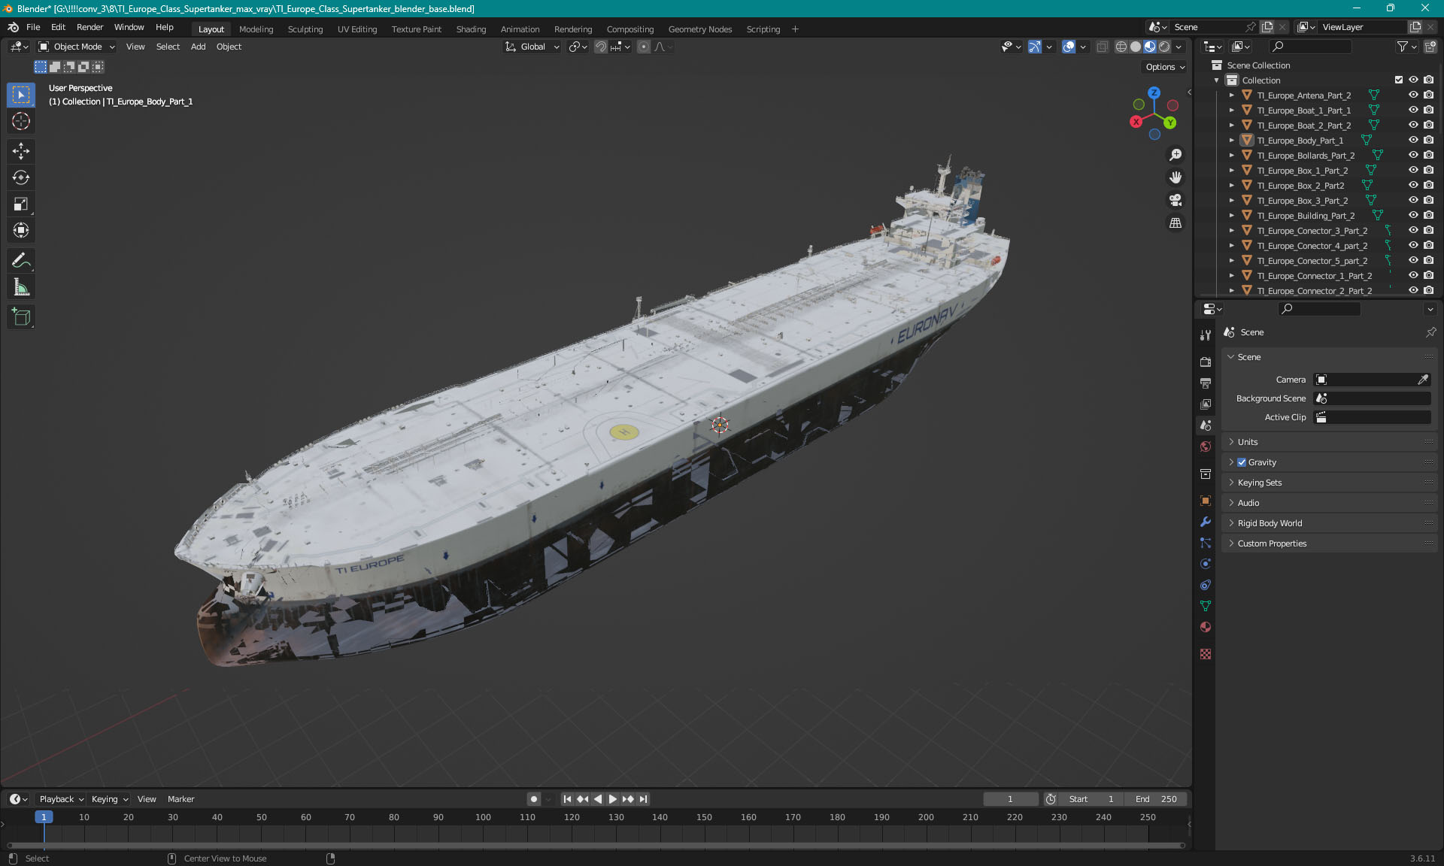The height and width of the screenshot is (866, 1444).
Task: Select the Transform tool
Action: pyautogui.click(x=21, y=230)
